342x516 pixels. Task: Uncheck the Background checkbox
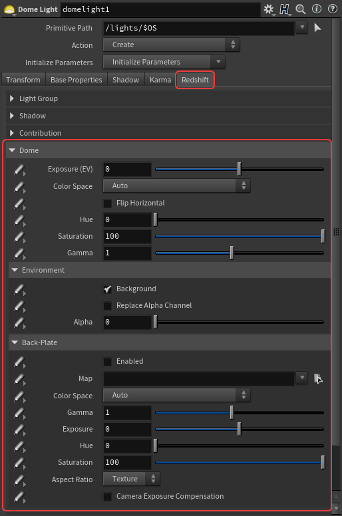107,289
